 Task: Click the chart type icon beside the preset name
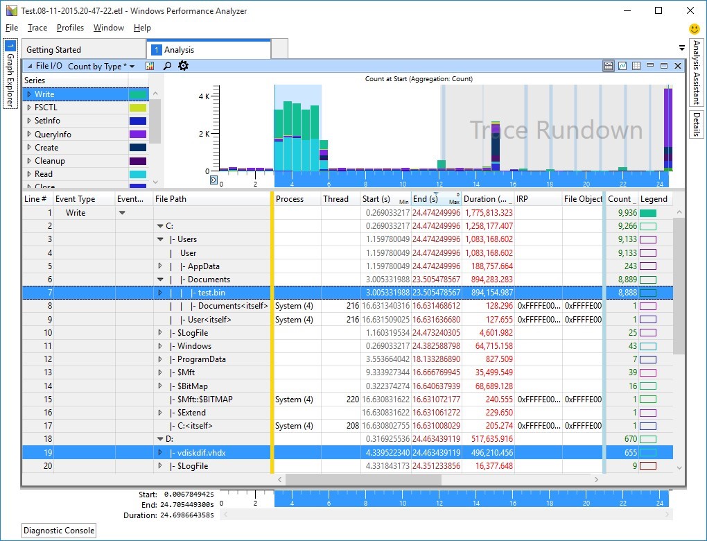150,67
